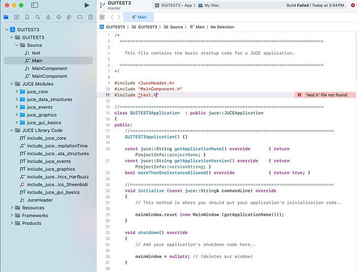Click the GUITEST3 - App scheme selector

point(175,5)
